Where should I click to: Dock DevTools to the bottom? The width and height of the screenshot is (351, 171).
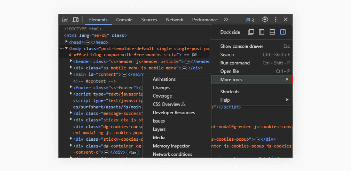(x=272, y=32)
